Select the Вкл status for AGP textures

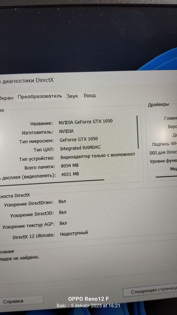pos(63,223)
